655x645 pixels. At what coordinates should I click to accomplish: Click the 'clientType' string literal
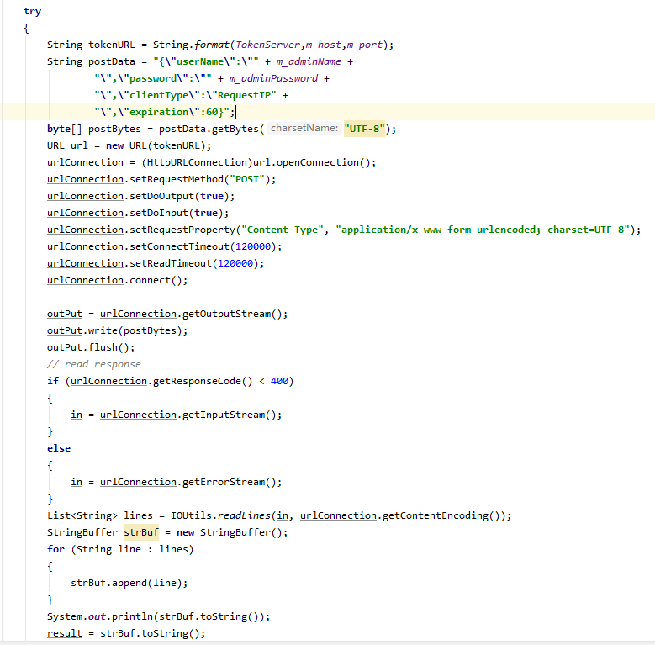159,95
